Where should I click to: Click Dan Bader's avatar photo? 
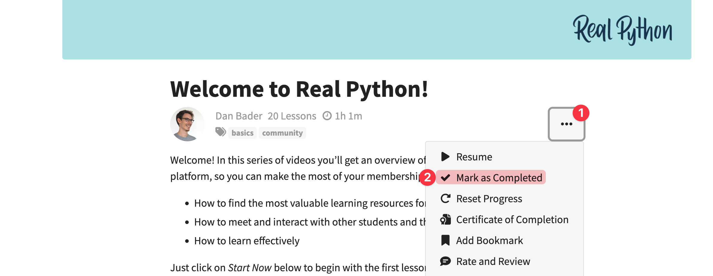[187, 124]
